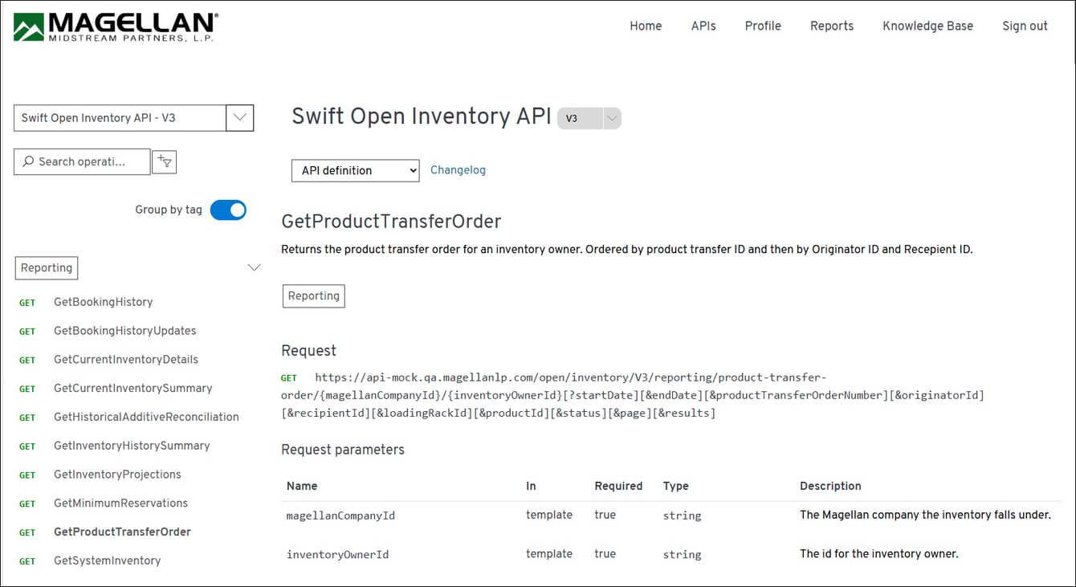Select GetCurrentInventoryDetails operation
Viewport: 1076px width, 587px height.
pos(126,360)
